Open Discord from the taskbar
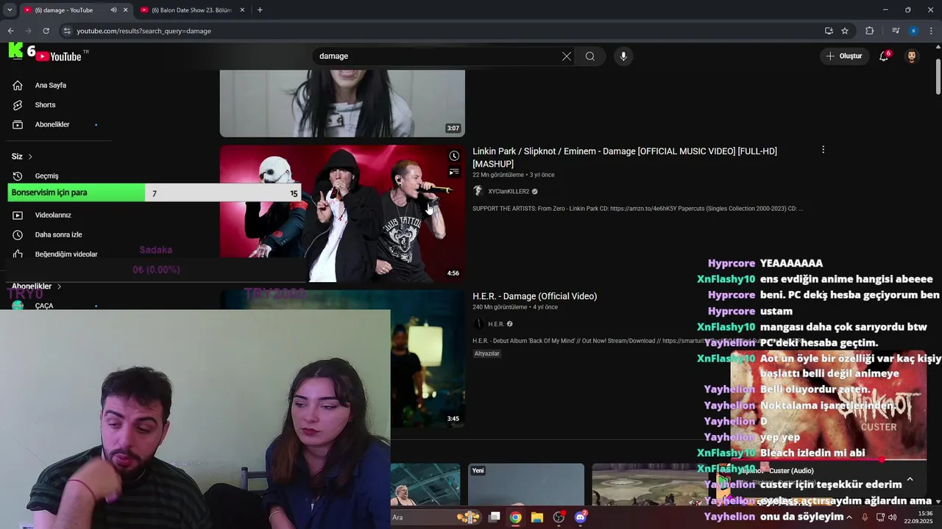 (581, 517)
